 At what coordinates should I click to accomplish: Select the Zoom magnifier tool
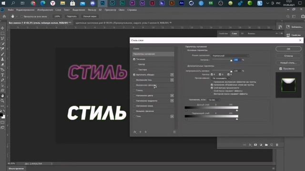click(2, 101)
